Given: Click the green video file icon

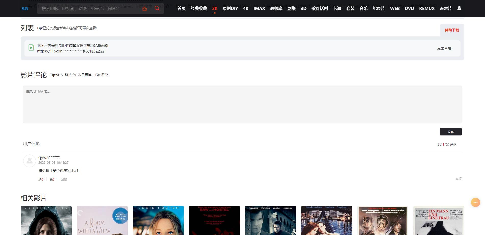Looking at the screenshot, I should 31,48.
